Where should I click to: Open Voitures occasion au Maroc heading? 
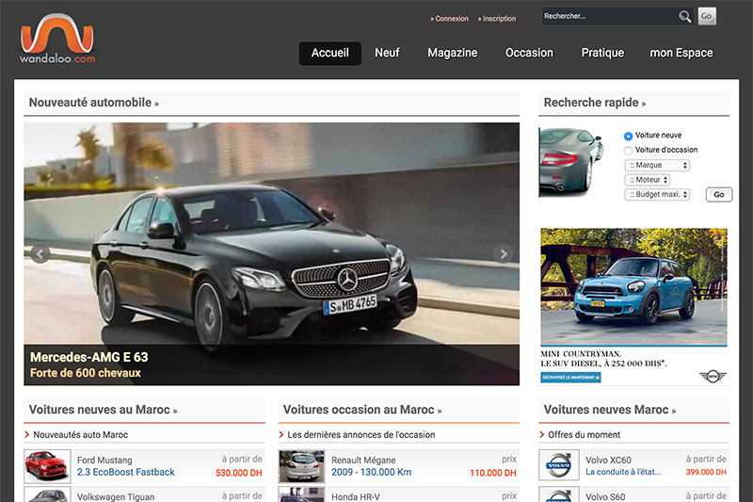tap(362, 410)
